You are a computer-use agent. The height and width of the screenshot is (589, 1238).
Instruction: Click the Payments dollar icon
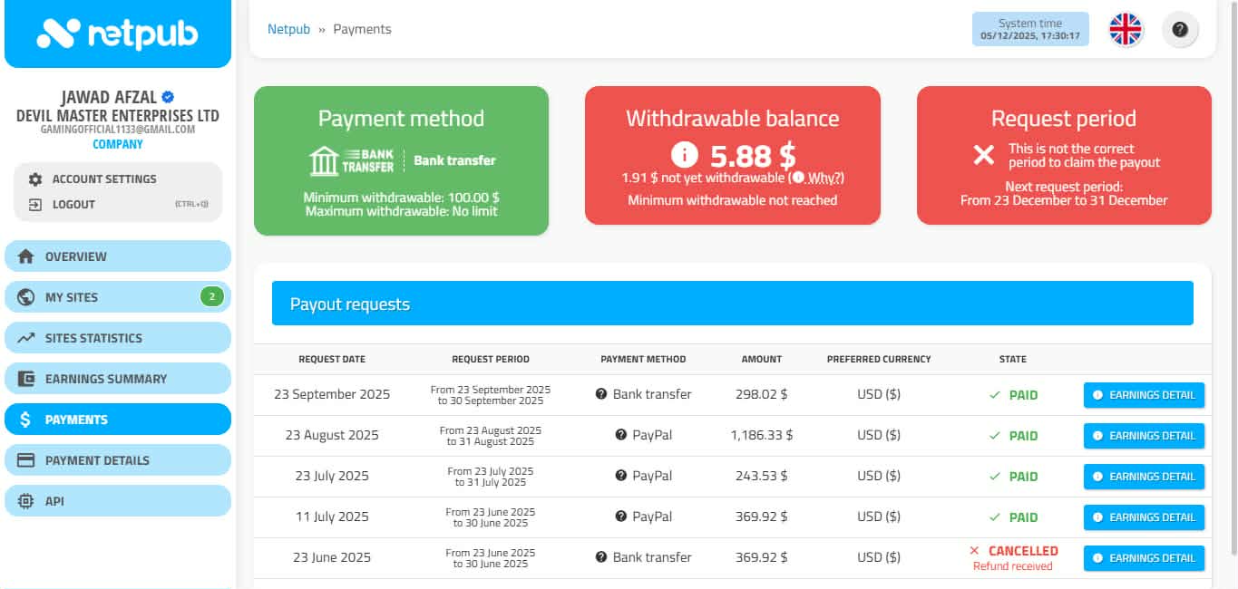pyautogui.click(x=26, y=420)
